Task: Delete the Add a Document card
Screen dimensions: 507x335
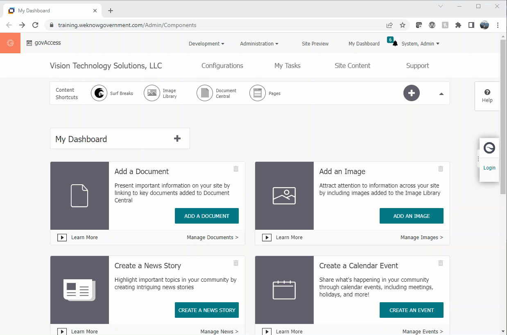Action: click(x=236, y=169)
